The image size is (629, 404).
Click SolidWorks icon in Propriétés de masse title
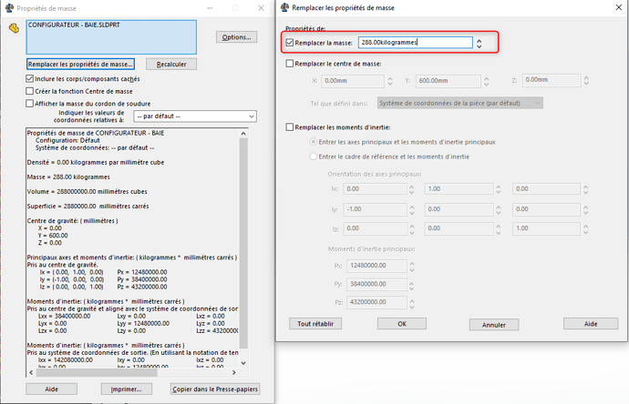pyautogui.click(x=9, y=8)
